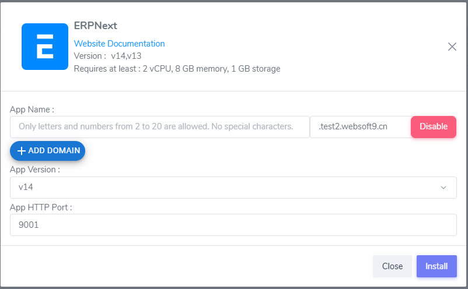The height and width of the screenshot is (289, 468).
Task: Click the plus icon on Add Domain
Action: 22,151
